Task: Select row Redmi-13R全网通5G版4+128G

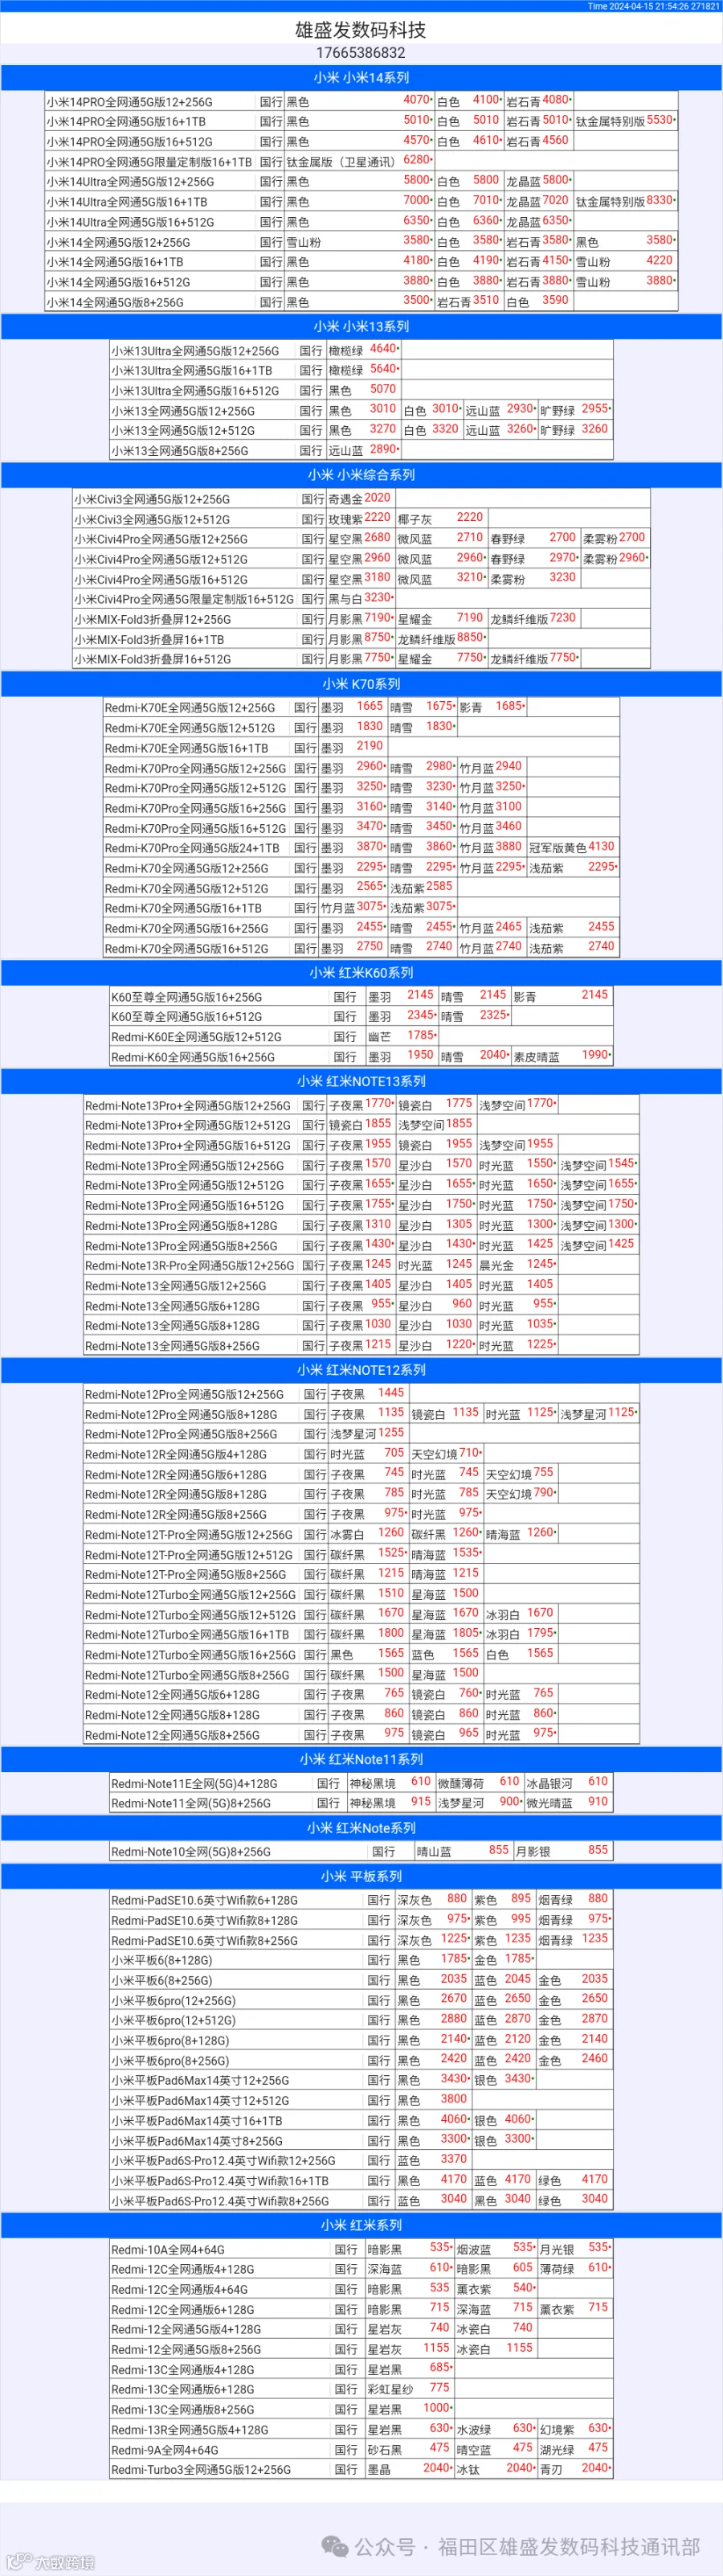Action: (361, 2429)
